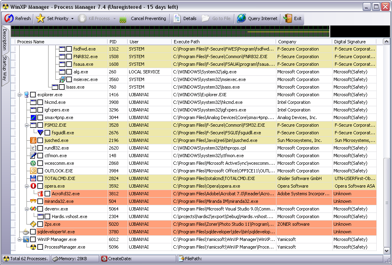Open the Kill Process dropdown arrow

[114, 19]
